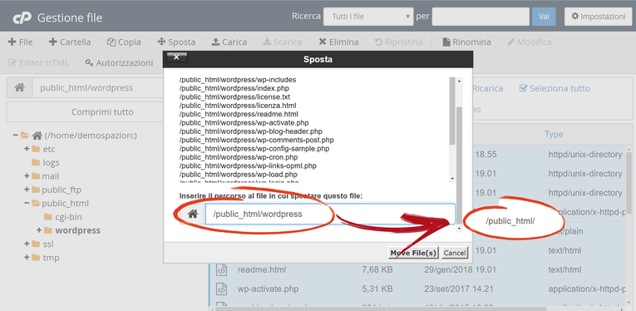Select the wp-activate.php file row
Image resolution: width=636 pixels, height=311 pixels.
[x=417, y=289]
